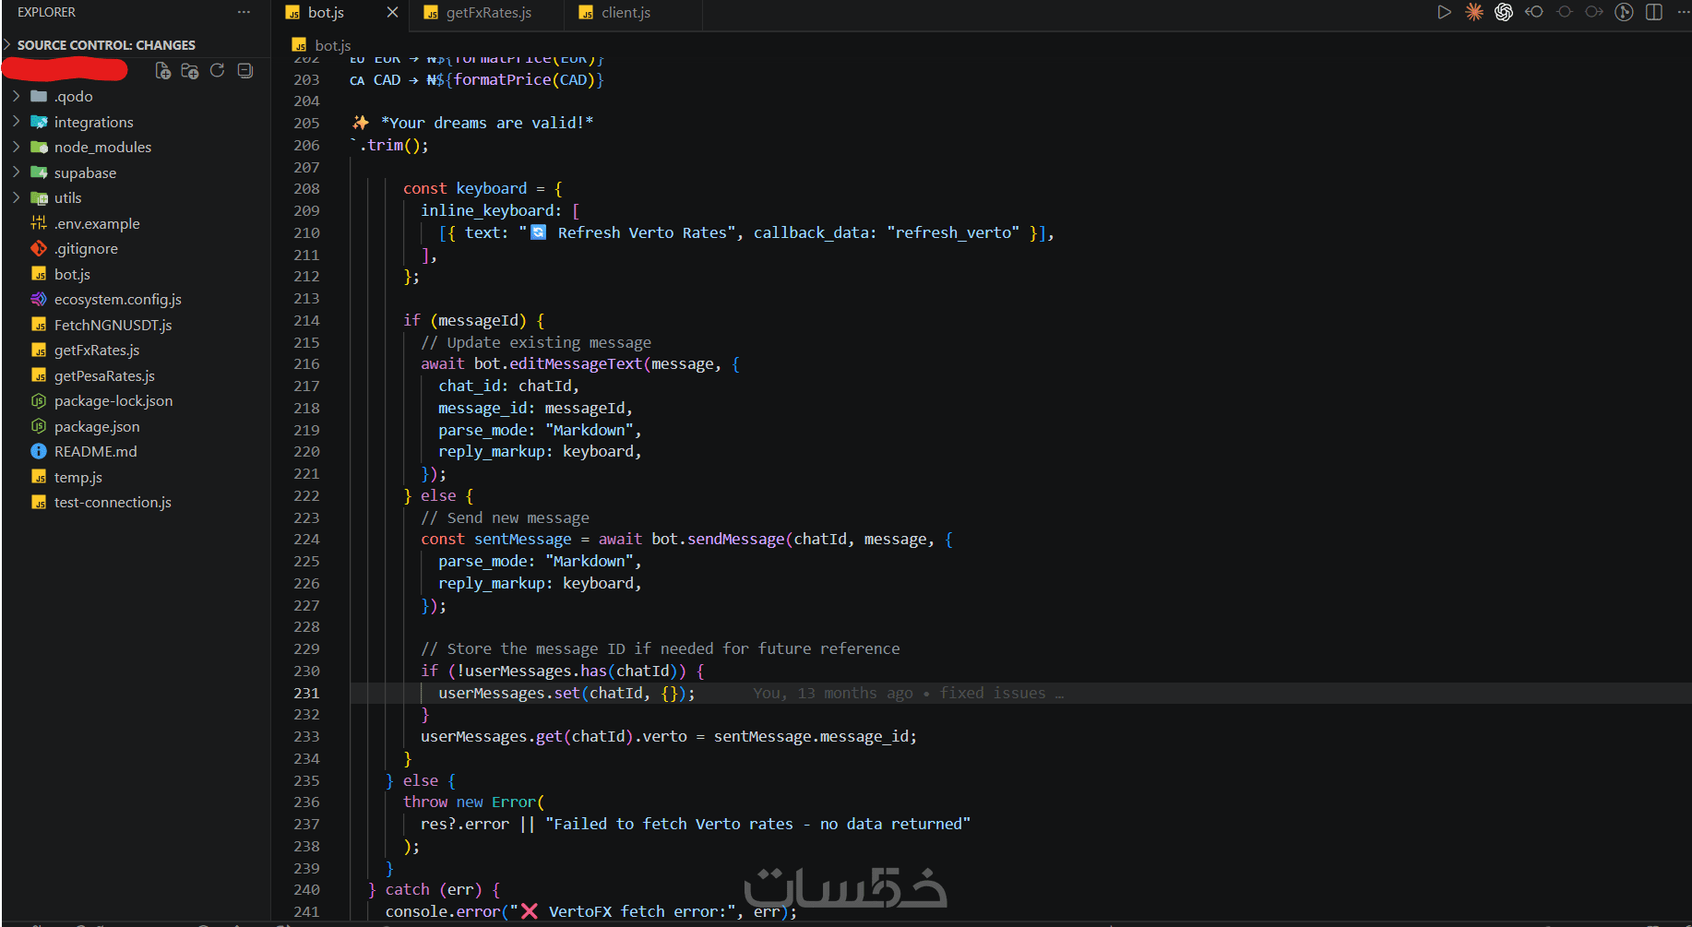
Task: Open bot.js in the file tree
Action: (72, 274)
